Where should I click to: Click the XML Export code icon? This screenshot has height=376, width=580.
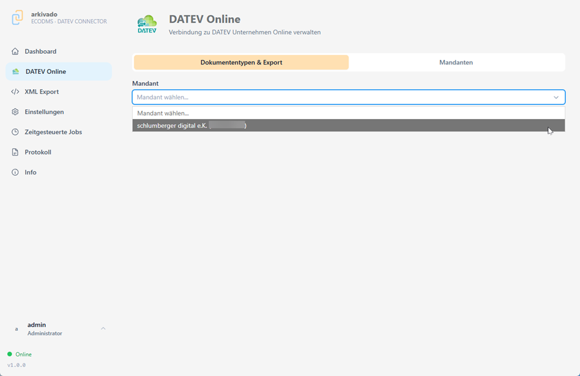pos(15,92)
